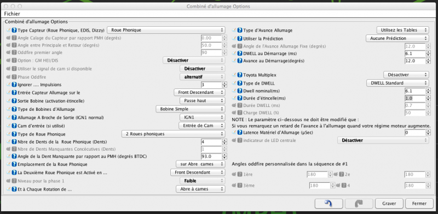Image resolution: width=438 pixels, height=214 pixels.
Task: Open 2 Roues phoniques dropdown
Action: [173, 134]
